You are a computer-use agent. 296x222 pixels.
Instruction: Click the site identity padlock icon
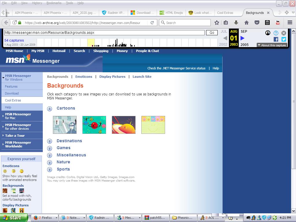(20, 23)
